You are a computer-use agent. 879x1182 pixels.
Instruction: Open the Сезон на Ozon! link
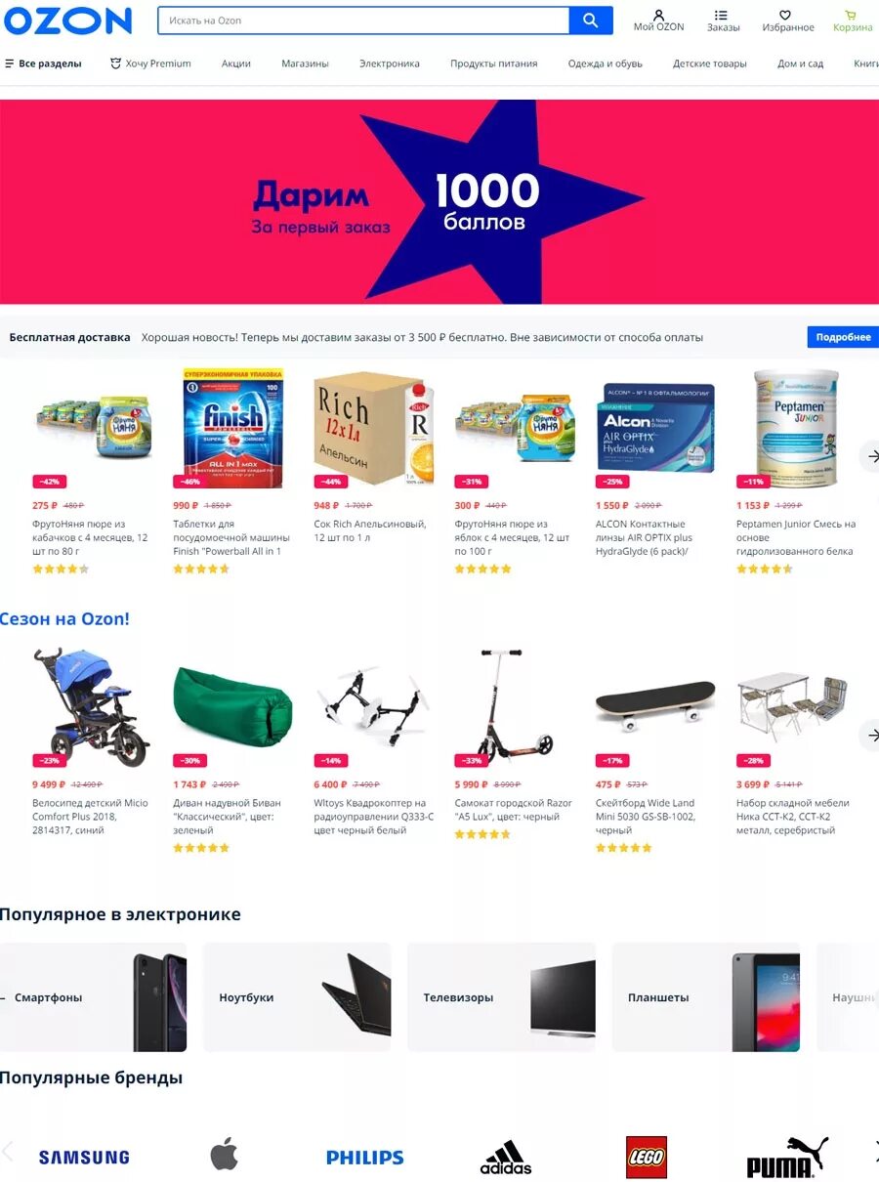64,618
